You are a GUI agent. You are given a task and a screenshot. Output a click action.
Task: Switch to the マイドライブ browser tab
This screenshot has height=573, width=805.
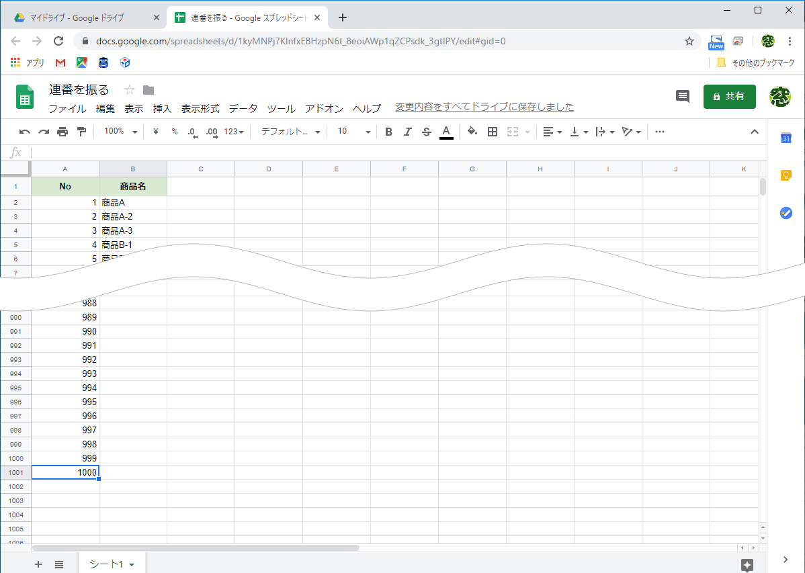point(86,17)
